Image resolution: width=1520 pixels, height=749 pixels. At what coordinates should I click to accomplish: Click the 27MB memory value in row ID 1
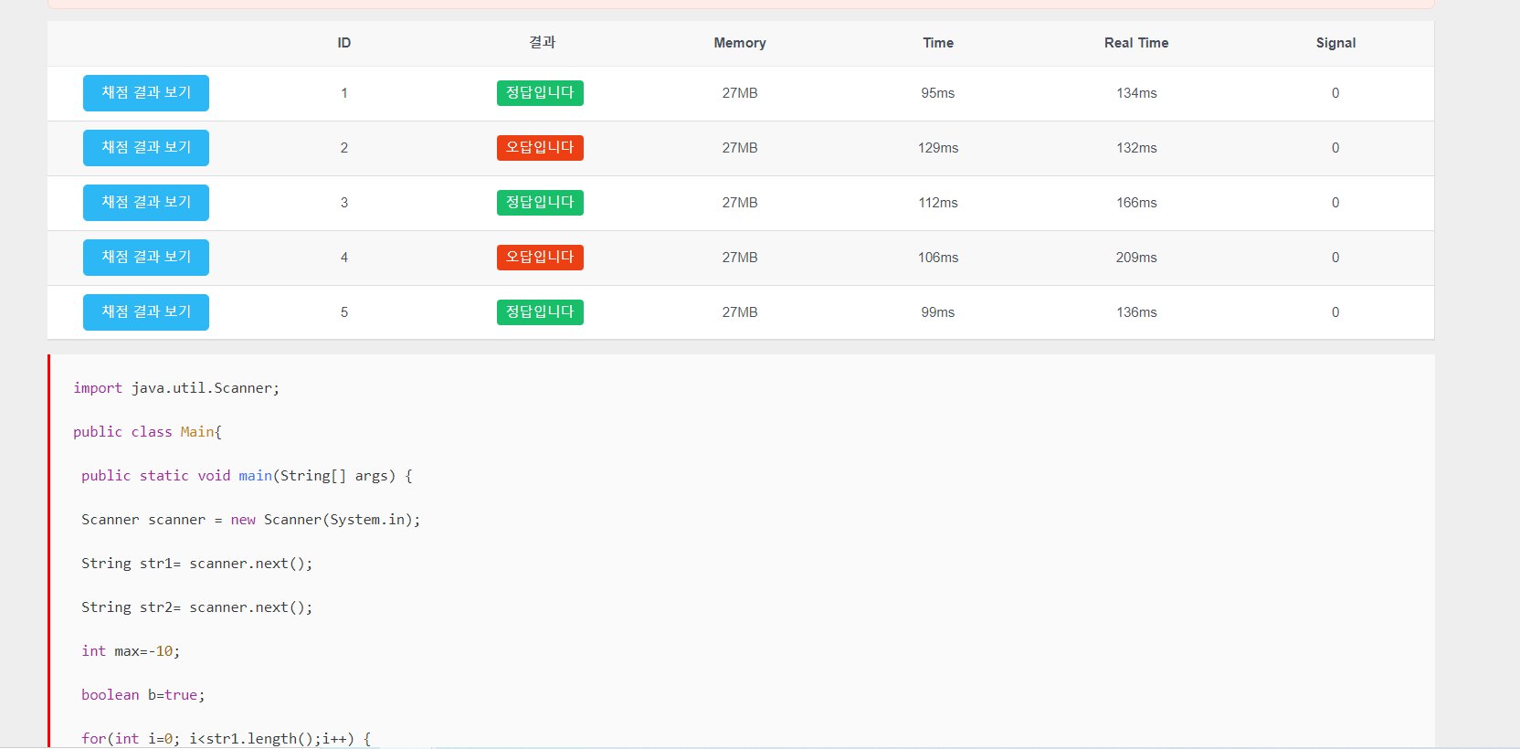pos(740,93)
